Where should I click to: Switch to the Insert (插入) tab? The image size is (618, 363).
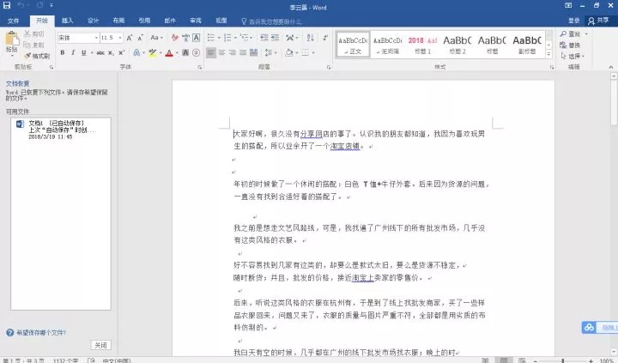coord(68,21)
